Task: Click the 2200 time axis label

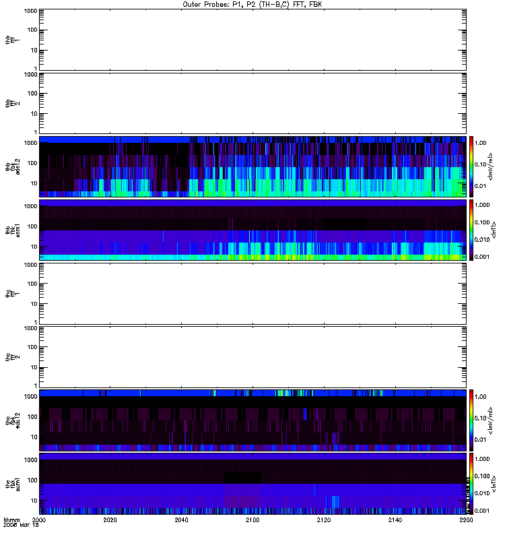Action: click(466, 519)
